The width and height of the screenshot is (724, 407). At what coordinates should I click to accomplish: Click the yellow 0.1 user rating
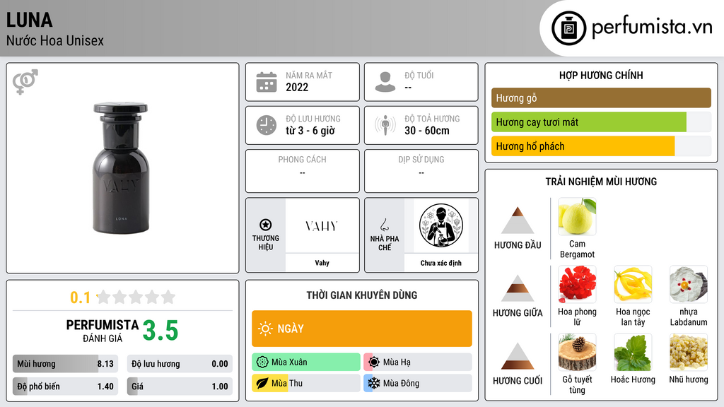[x=81, y=297]
